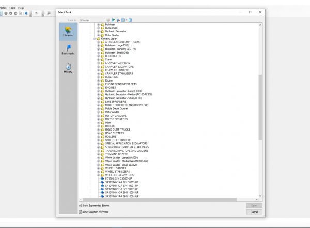
Task: Select 'OTHERS' row in tree
Action: pyautogui.click(x=110, y=126)
